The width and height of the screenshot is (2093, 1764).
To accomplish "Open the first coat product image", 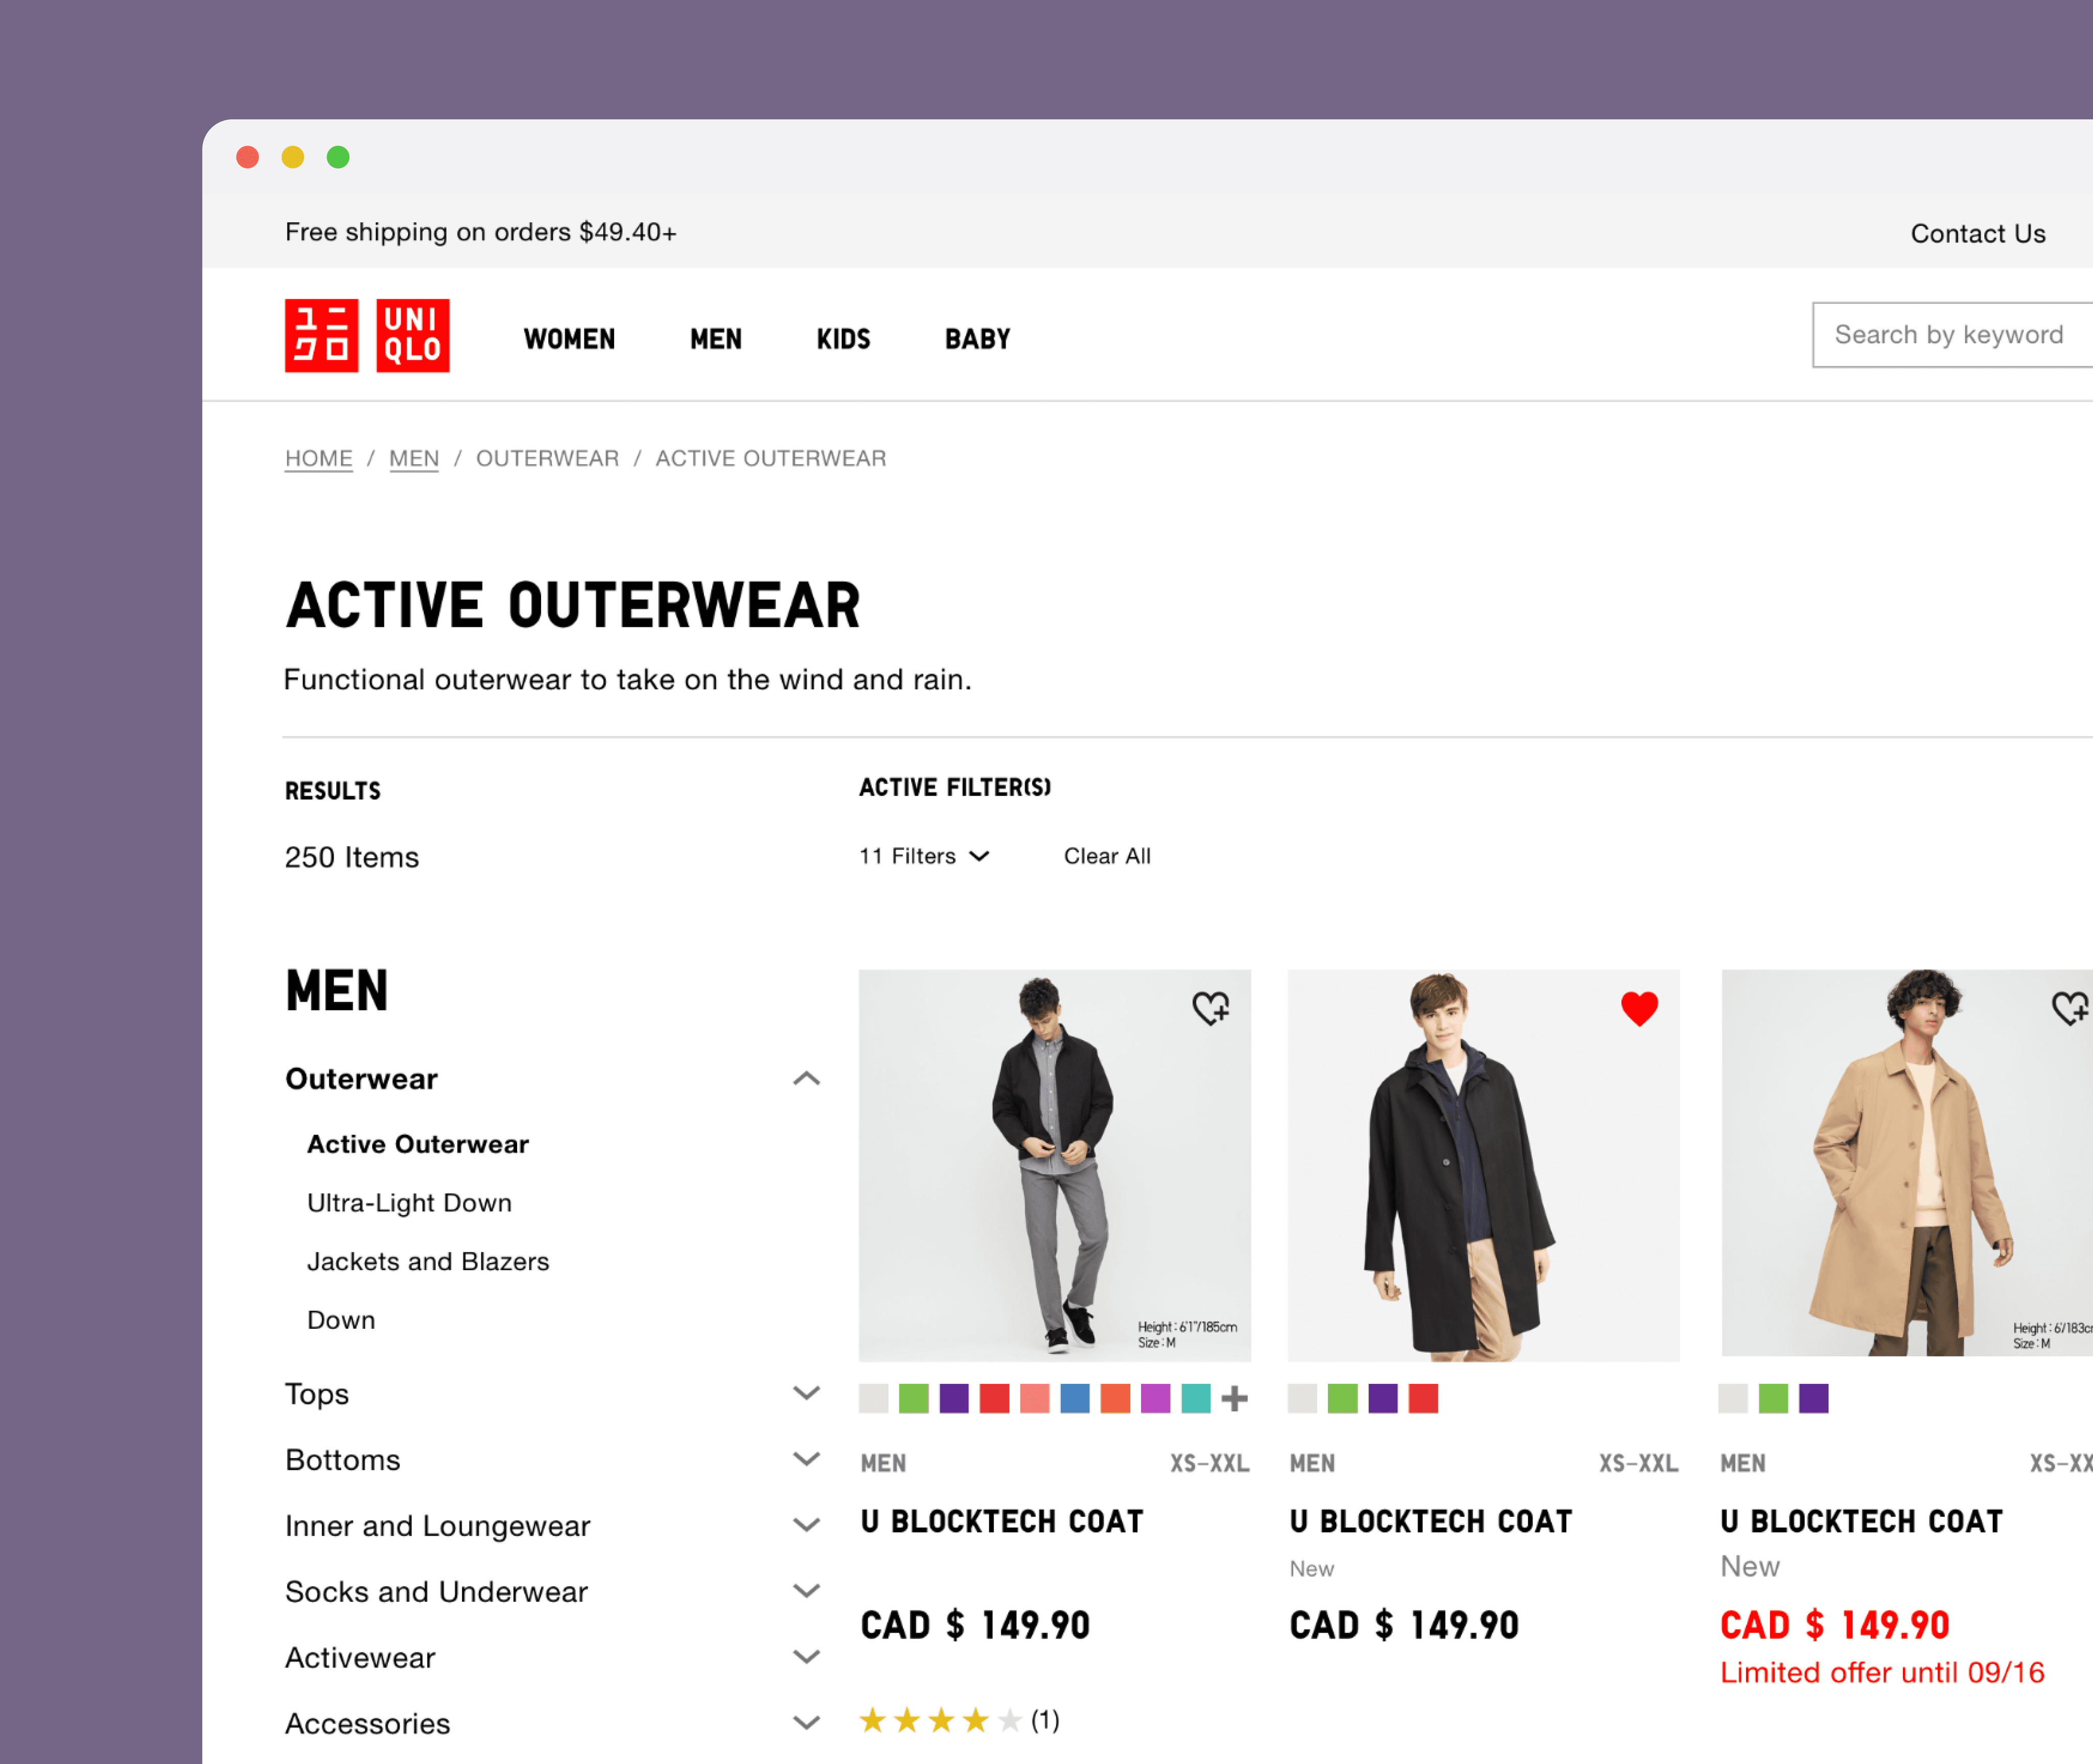I will click(1054, 1165).
